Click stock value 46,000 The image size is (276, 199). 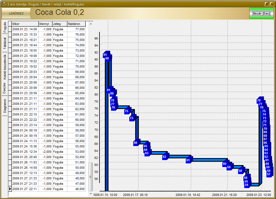pos(76,189)
